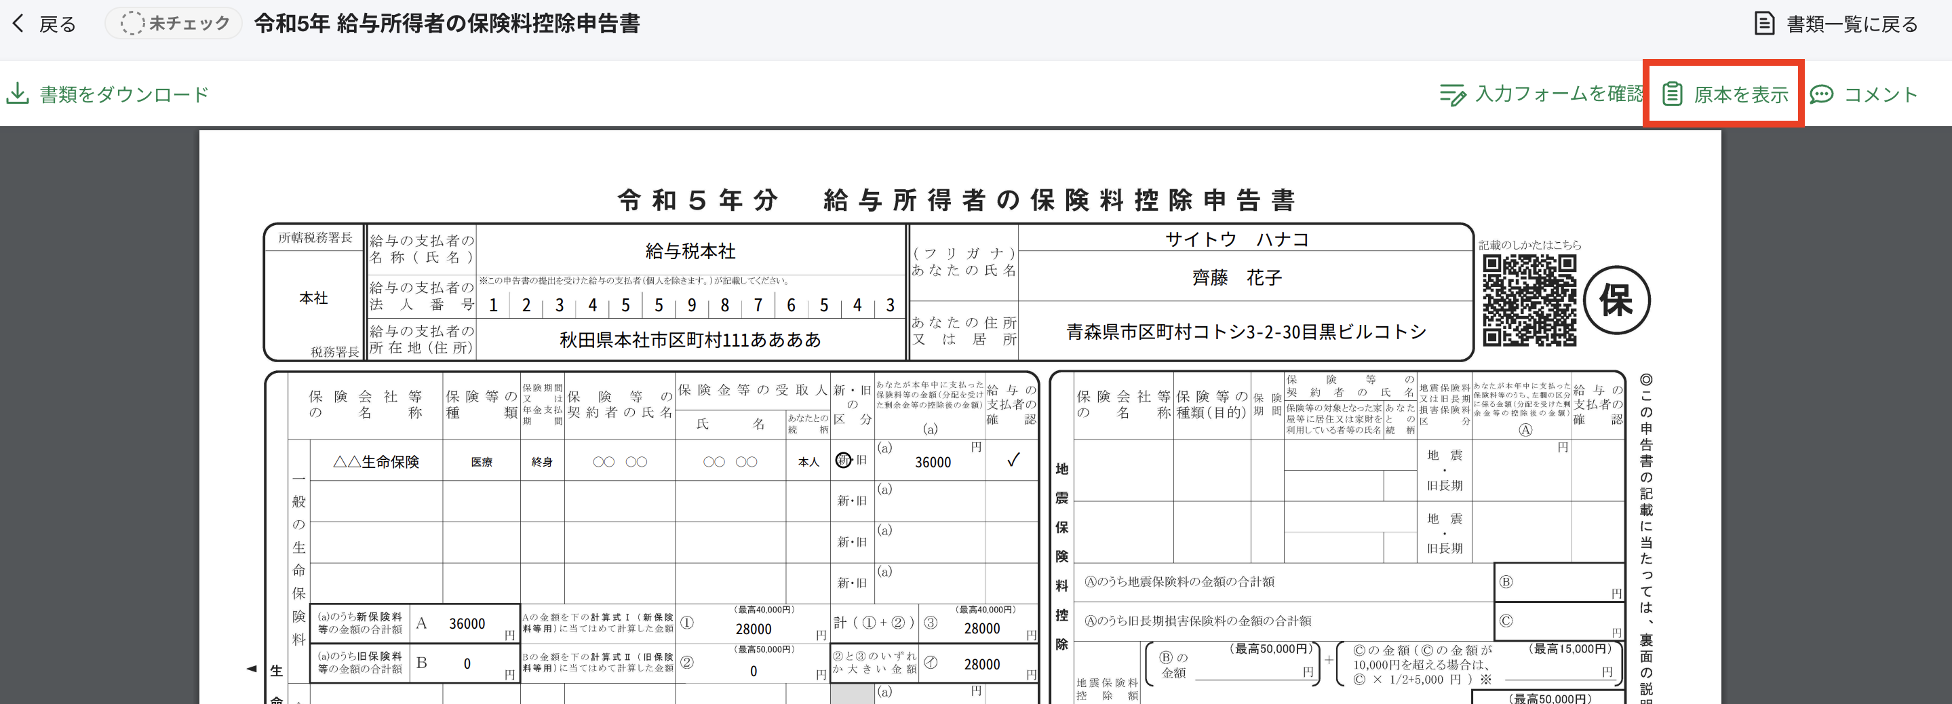Go back using the 戻る label
Image resolution: width=1952 pixels, height=704 pixels.
click(58, 24)
